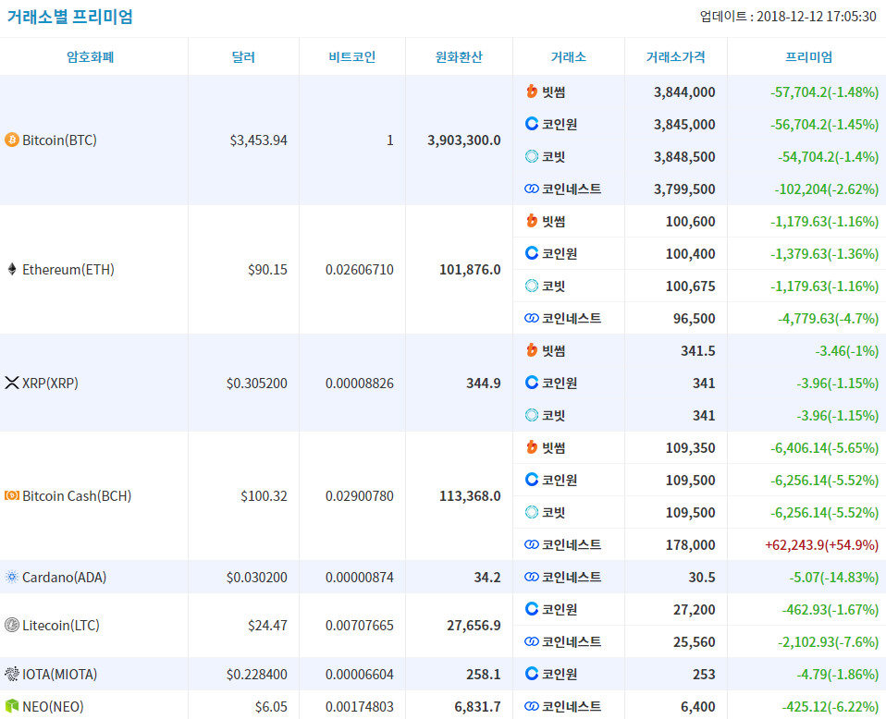Click the -4.79(-1.86%) premium value
The width and height of the screenshot is (886, 719).
(x=837, y=674)
